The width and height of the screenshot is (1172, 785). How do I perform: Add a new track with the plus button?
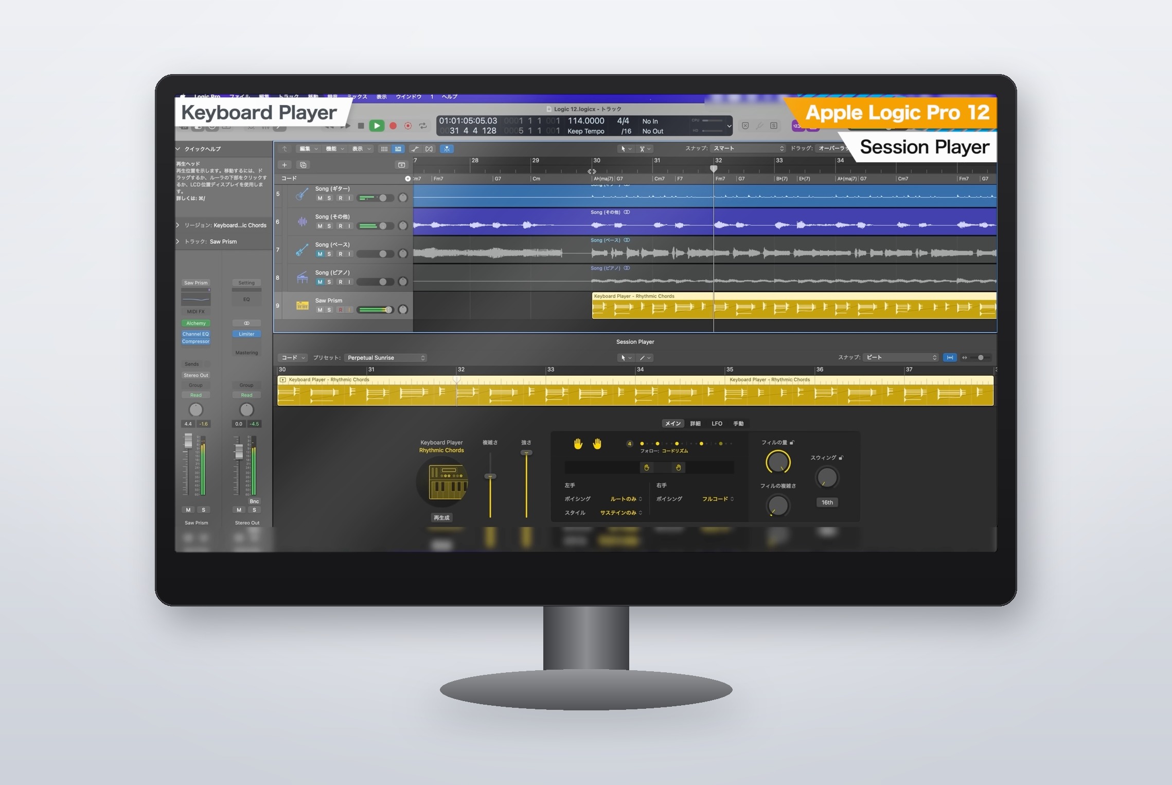pos(285,165)
